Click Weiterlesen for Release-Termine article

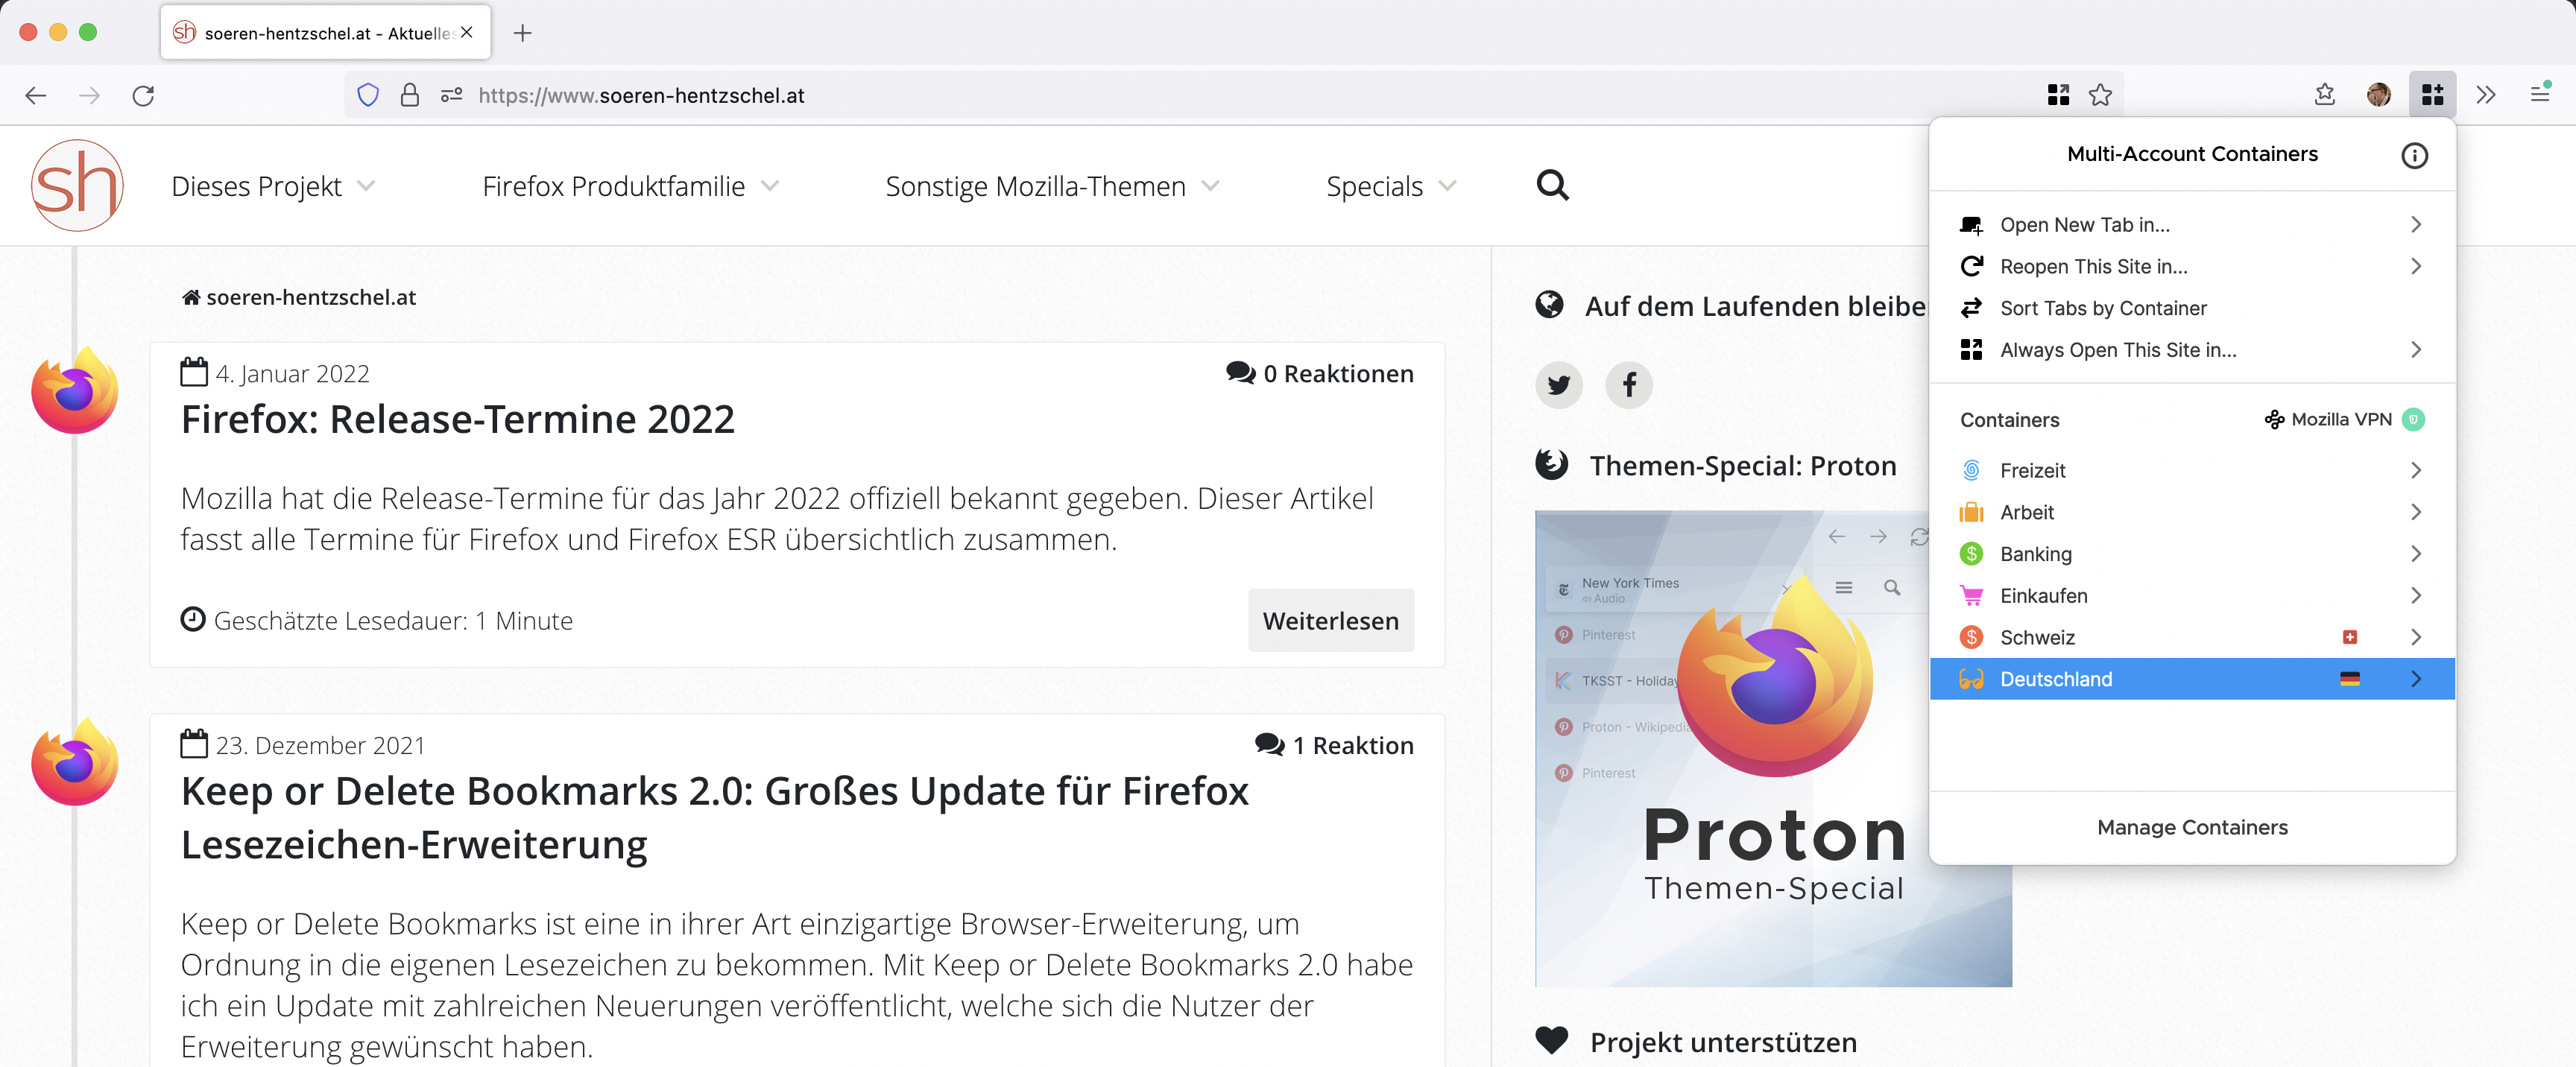(x=1331, y=621)
